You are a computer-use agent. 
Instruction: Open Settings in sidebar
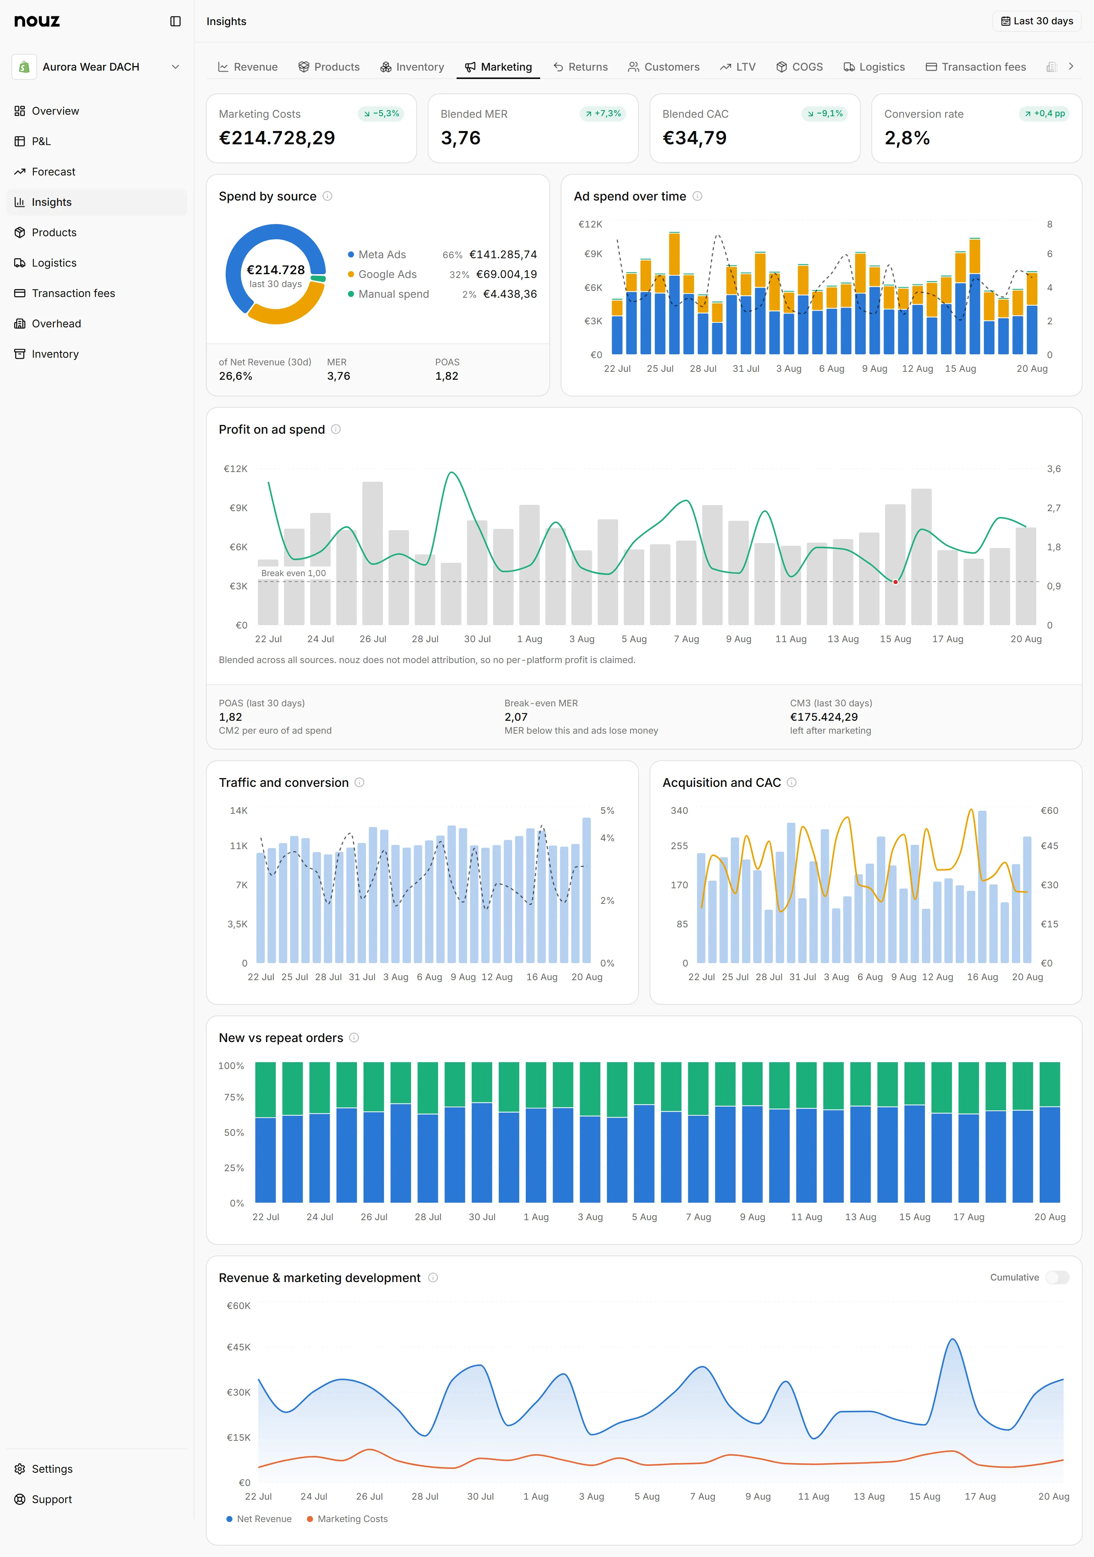tap(96, 1469)
